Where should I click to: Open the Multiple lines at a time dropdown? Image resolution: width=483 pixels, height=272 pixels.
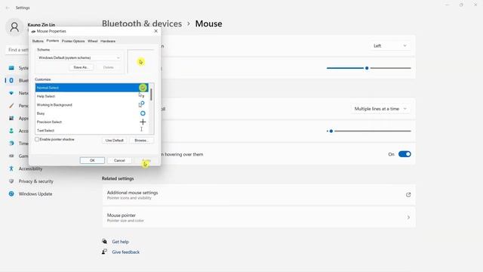tap(380, 109)
